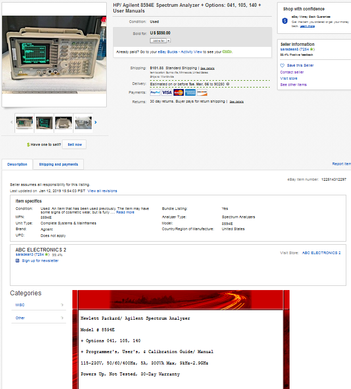The height and width of the screenshot is (389, 351).
Task: Select the fourth thumbnail showing rear panel
Action: pyautogui.click(x=83, y=123)
